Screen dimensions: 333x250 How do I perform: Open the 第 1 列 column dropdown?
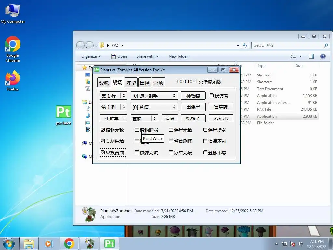point(113,107)
